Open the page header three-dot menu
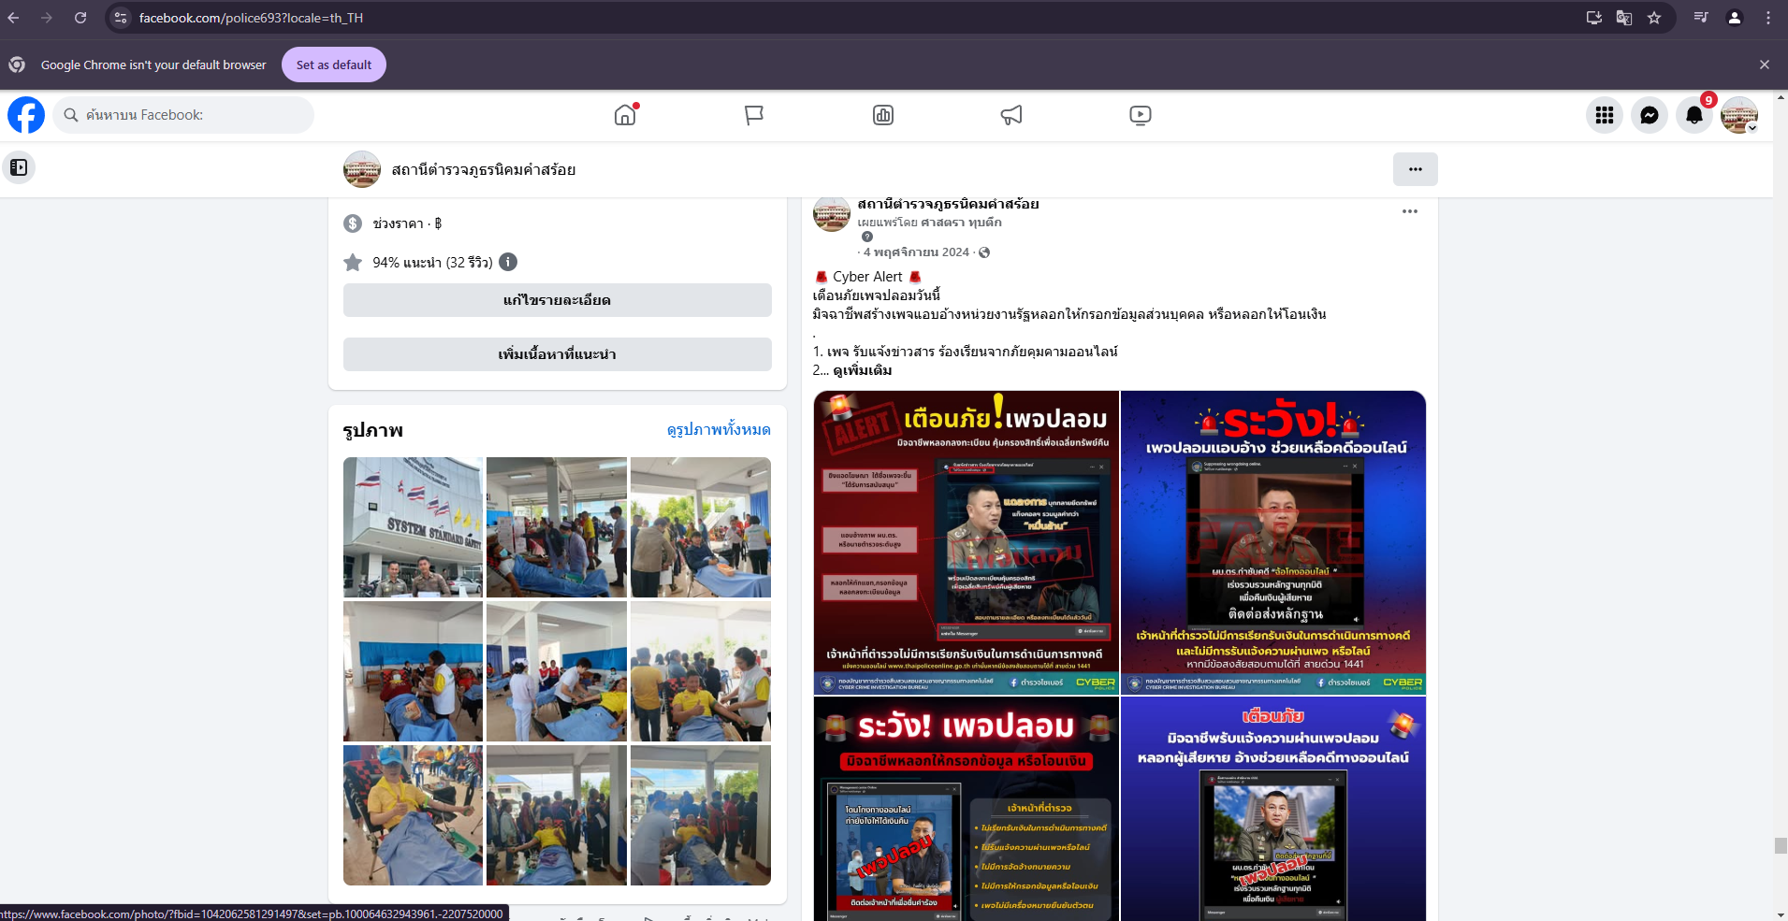This screenshot has height=921, width=1788. pyautogui.click(x=1415, y=169)
